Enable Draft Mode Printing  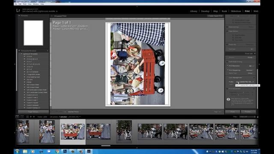[x=227, y=62]
